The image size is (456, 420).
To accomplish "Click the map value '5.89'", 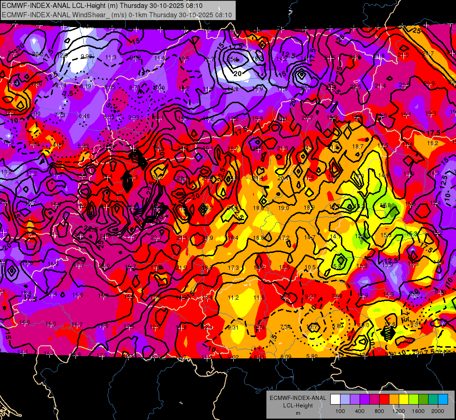I will (338, 326).
